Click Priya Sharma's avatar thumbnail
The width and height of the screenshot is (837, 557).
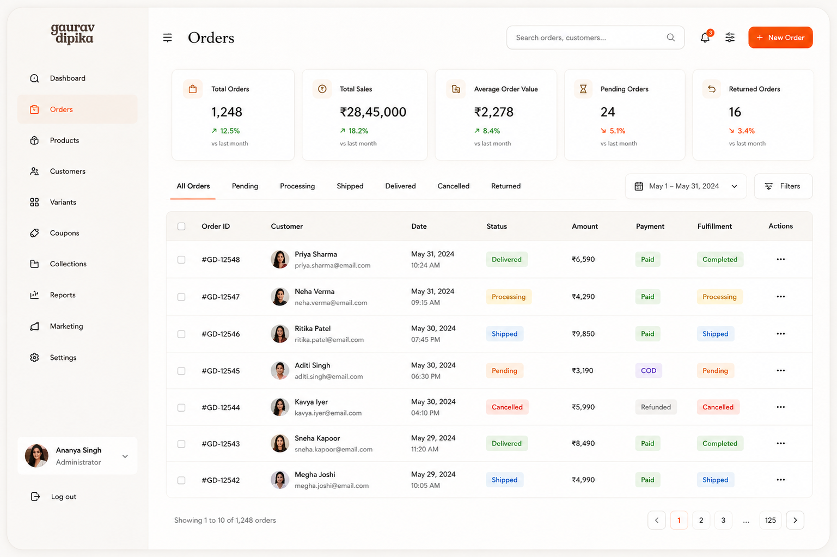click(x=280, y=259)
